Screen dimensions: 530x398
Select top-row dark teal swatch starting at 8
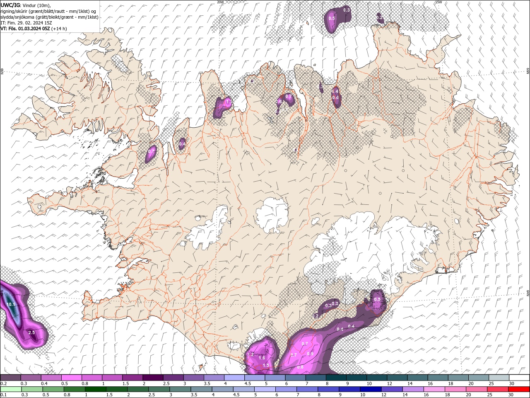tap(336, 378)
